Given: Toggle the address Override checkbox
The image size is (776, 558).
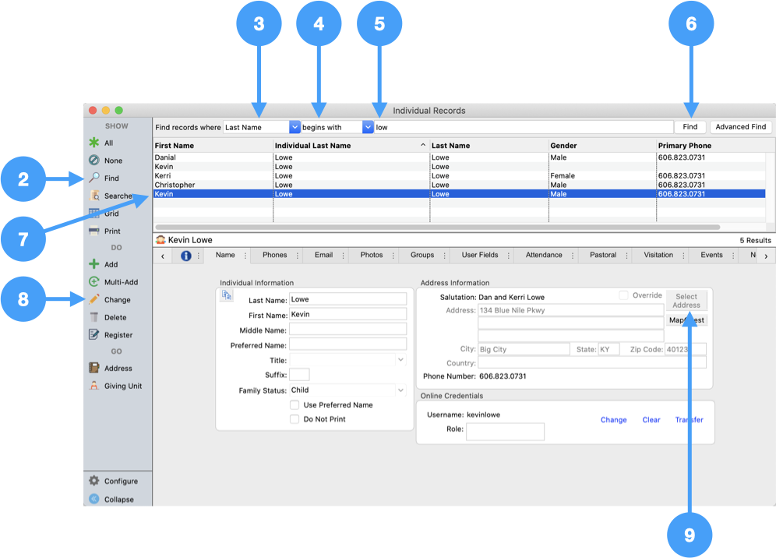Looking at the screenshot, I should coord(623,295).
